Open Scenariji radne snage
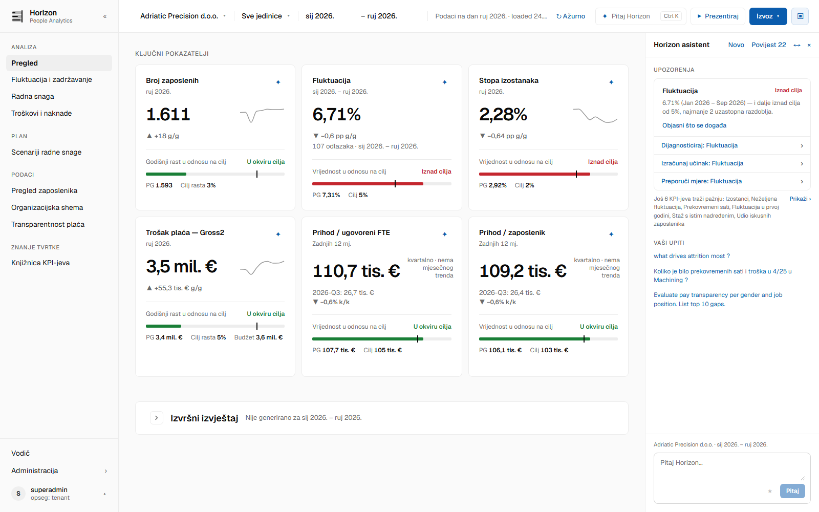The height and width of the screenshot is (512, 819). [x=59, y=152]
